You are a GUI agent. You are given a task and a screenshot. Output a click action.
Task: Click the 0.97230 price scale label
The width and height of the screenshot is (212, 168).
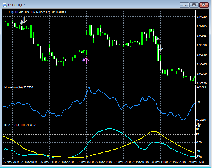(x=202, y=17)
